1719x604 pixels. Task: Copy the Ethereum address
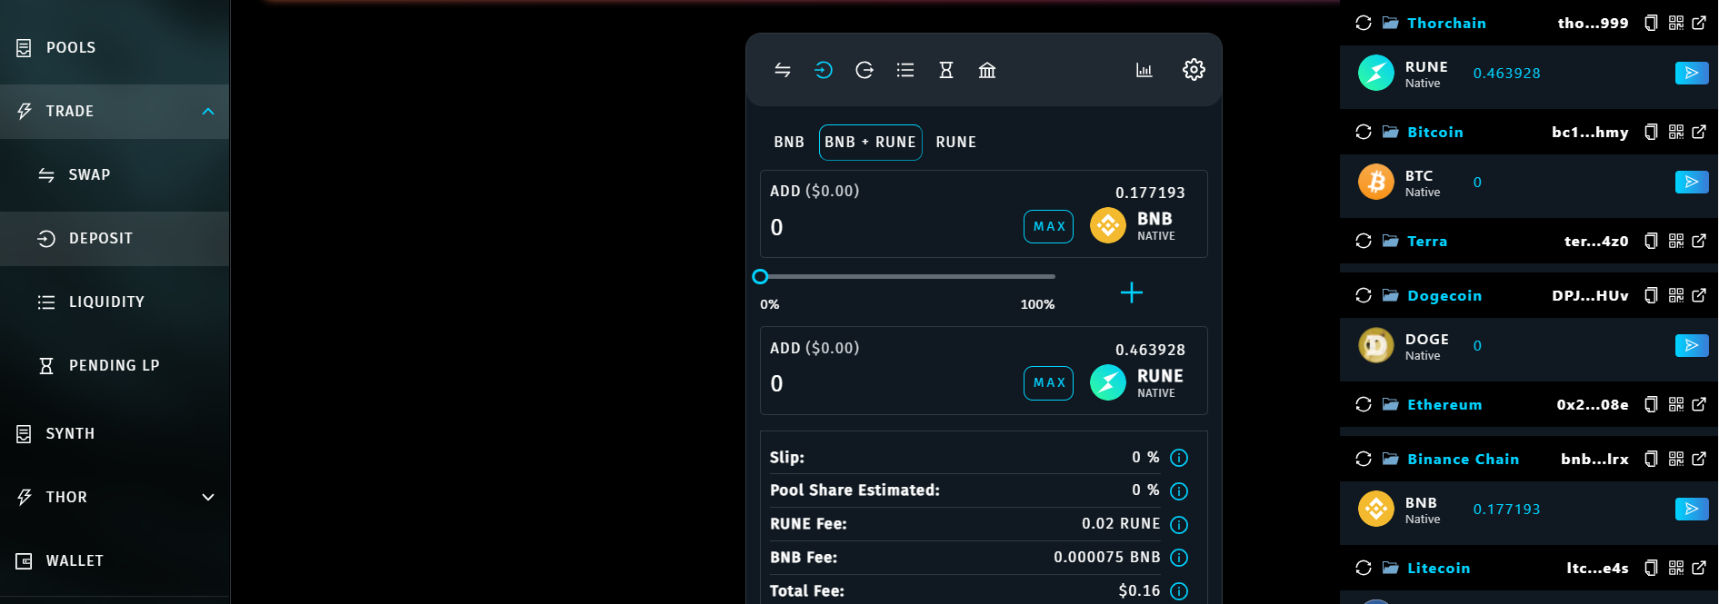click(x=1652, y=404)
